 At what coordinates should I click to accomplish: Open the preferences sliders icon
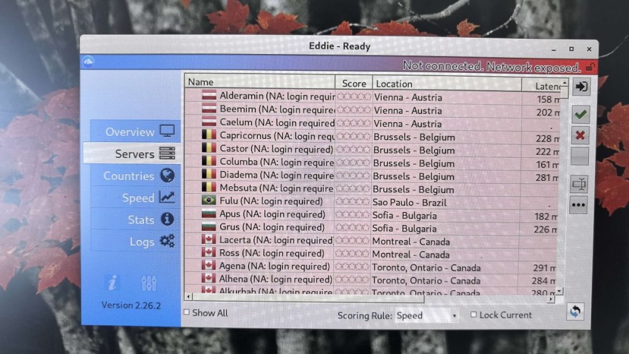[x=149, y=283]
